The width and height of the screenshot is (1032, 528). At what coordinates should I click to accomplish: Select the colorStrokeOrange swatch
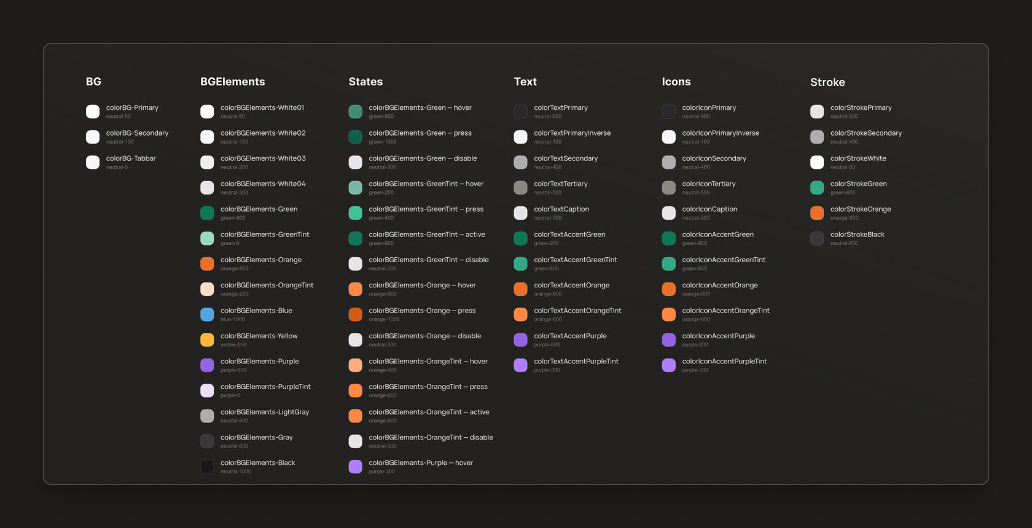click(x=817, y=213)
